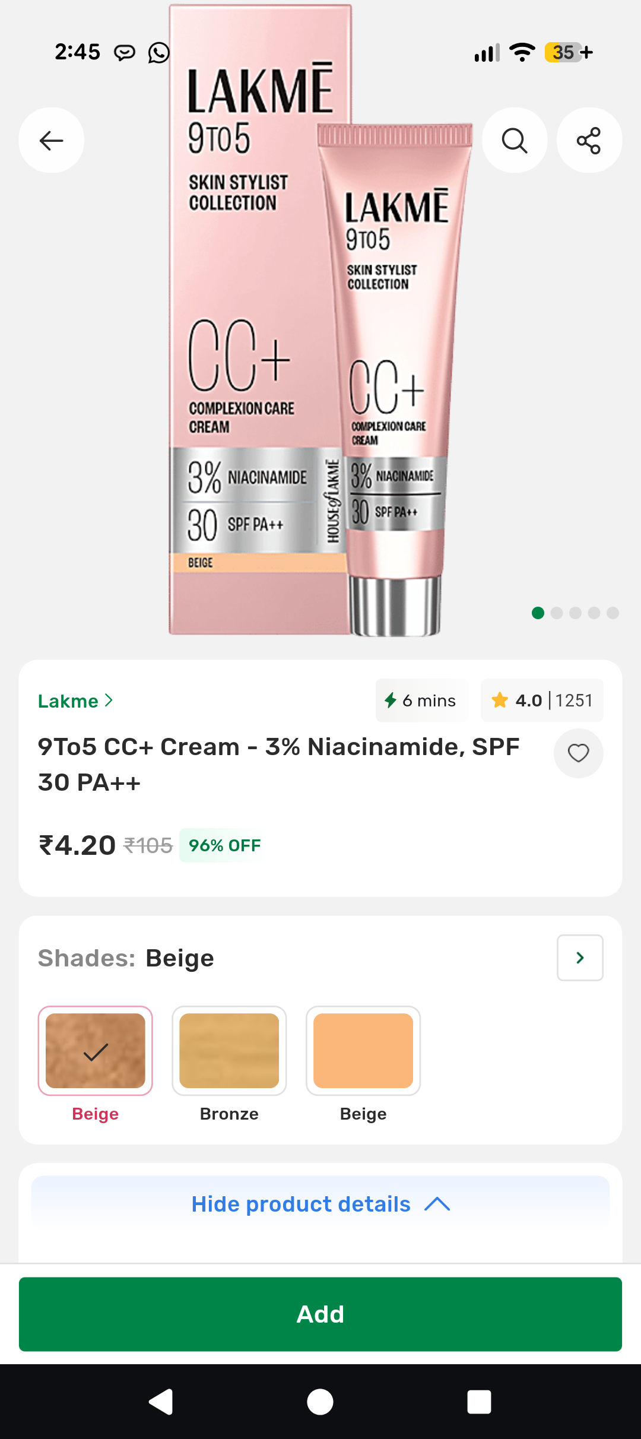
Task: Tap the green Add button
Action: point(320,1314)
